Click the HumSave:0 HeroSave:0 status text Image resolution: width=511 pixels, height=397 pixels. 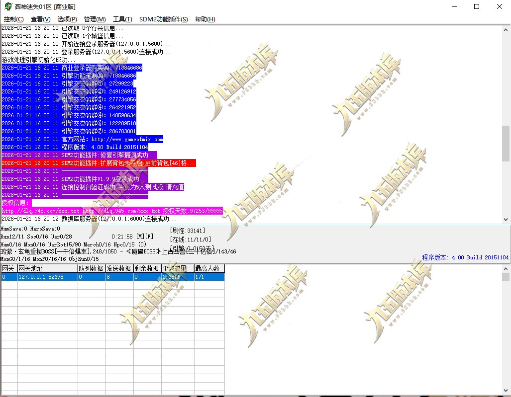click(x=30, y=229)
